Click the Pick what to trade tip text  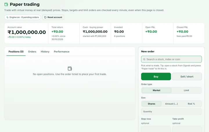coord(171,67)
